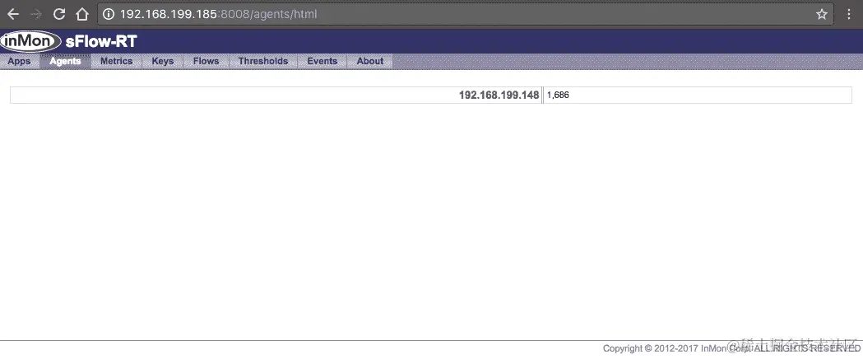This screenshot has height=359, width=863.
Task: Open the Keys tab
Action: point(162,61)
